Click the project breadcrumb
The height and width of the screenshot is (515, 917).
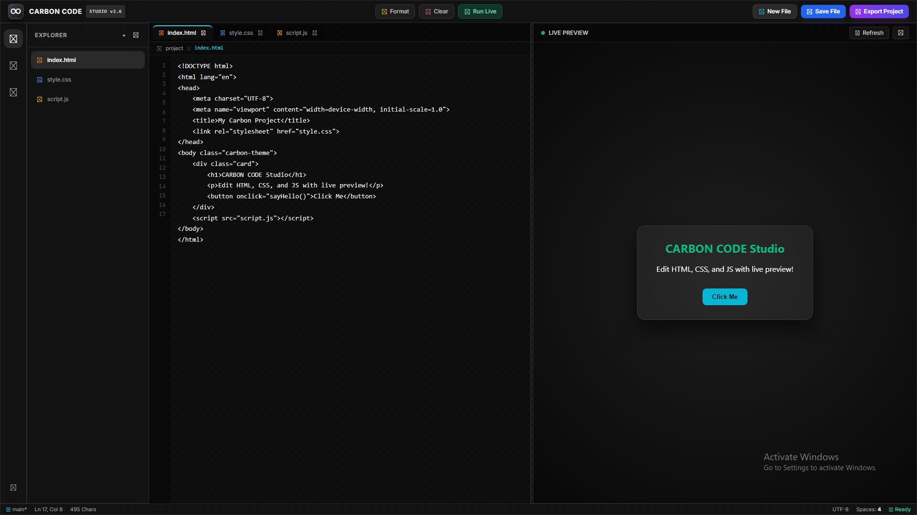[174, 49]
